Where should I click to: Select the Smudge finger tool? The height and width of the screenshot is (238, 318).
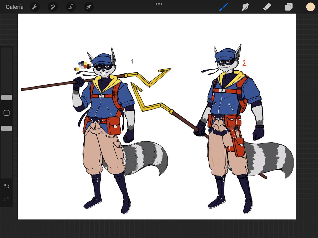(x=245, y=7)
